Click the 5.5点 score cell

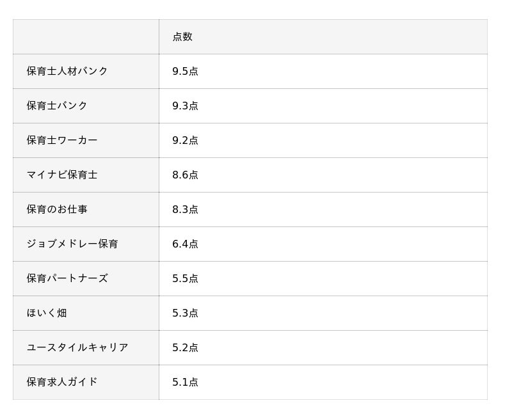[x=185, y=279]
